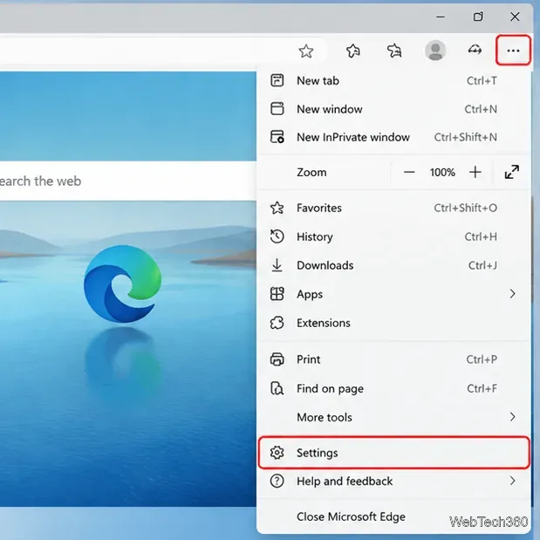Open More tools entry

(x=393, y=417)
